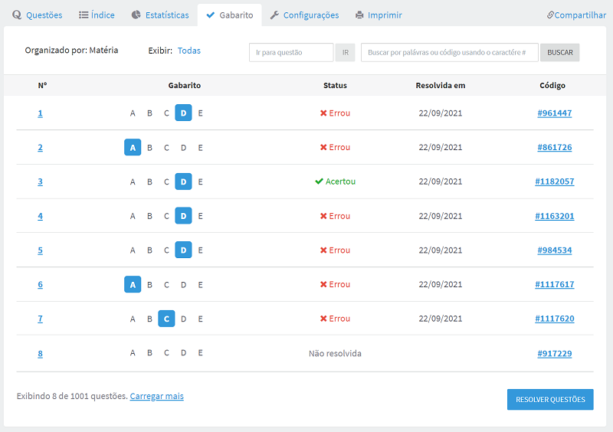The height and width of the screenshot is (432, 613).
Task: Click the green check Acertou status in row 3
Action: point(335,182)
